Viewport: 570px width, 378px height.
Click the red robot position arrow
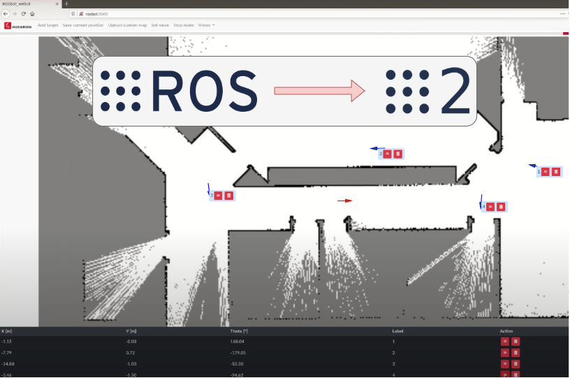click(345, 201)
